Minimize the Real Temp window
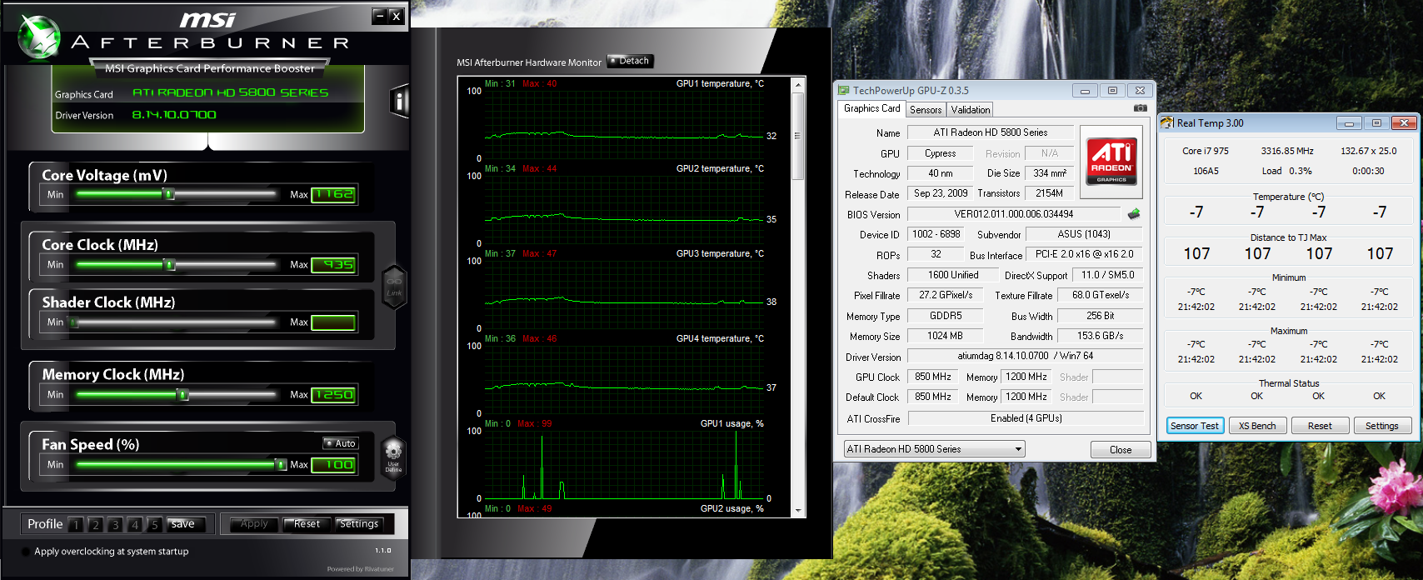Viewport: 1423px width, 580px height. point(1349,122)
